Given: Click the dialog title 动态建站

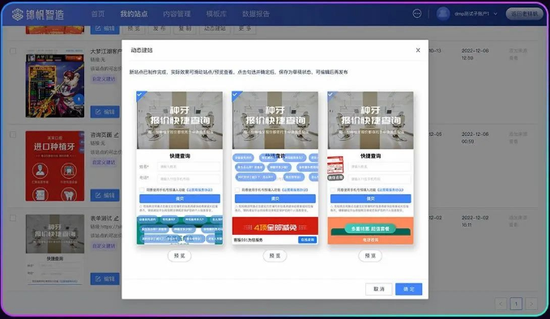Looking at the screenshot, I should pos(142,50).
